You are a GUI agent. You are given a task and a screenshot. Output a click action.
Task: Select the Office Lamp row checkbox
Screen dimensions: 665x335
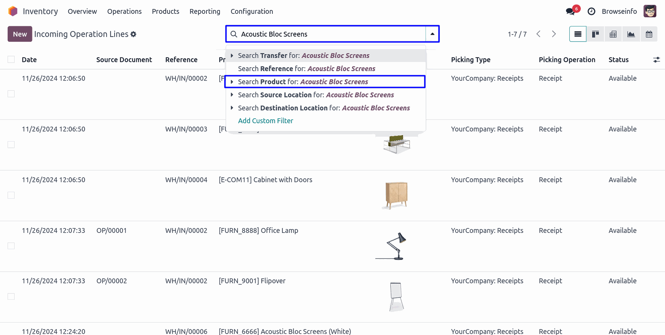click(x=11, y=246)
